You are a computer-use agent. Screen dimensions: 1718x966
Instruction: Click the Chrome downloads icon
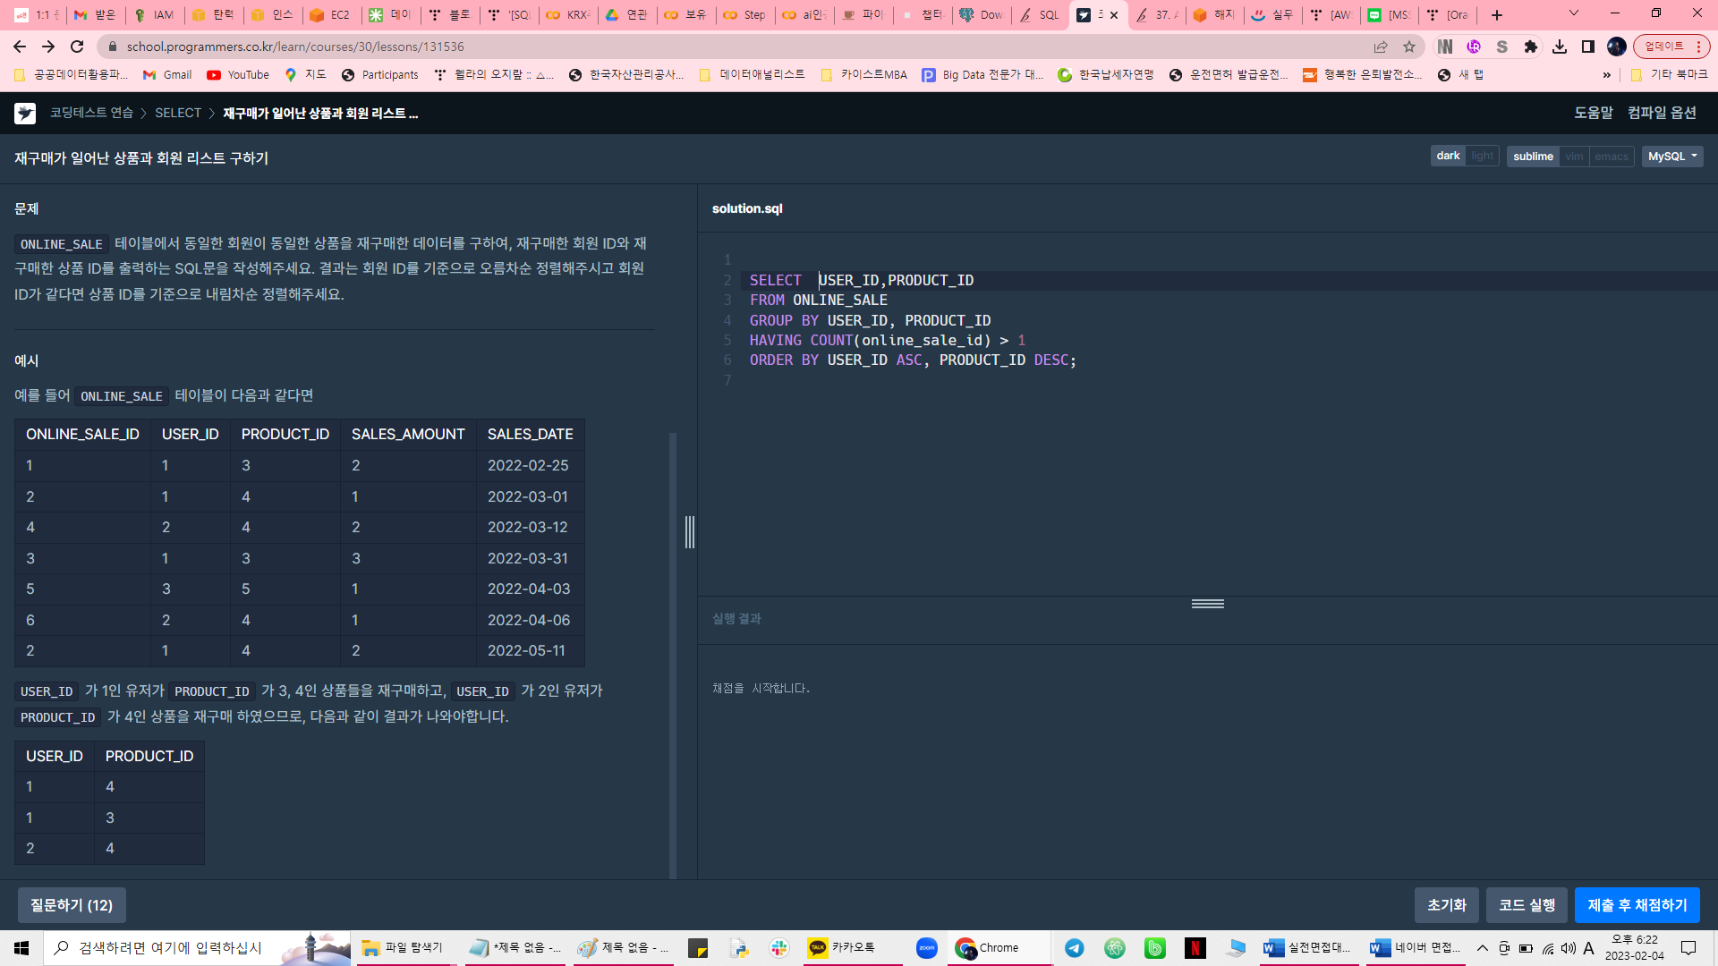point(1560,47)
